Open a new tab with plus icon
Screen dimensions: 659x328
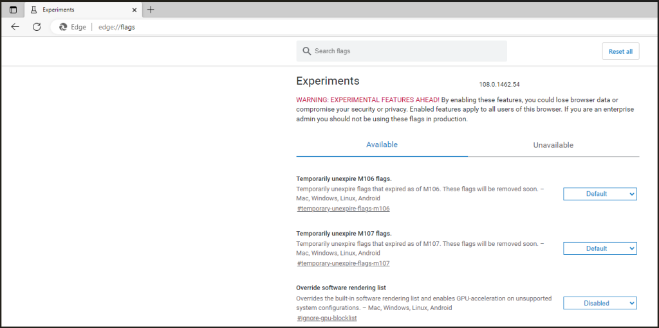pos(151,10)
